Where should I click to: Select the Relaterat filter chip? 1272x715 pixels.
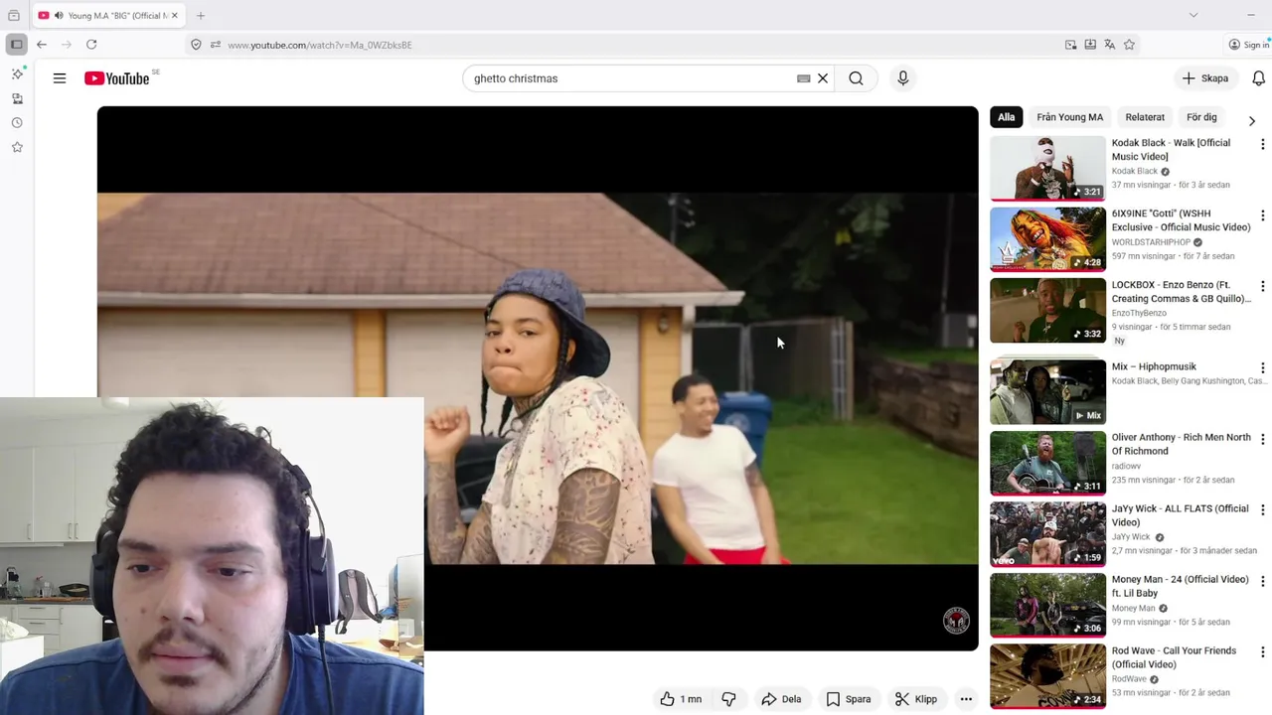click(x=1145, y=117)
